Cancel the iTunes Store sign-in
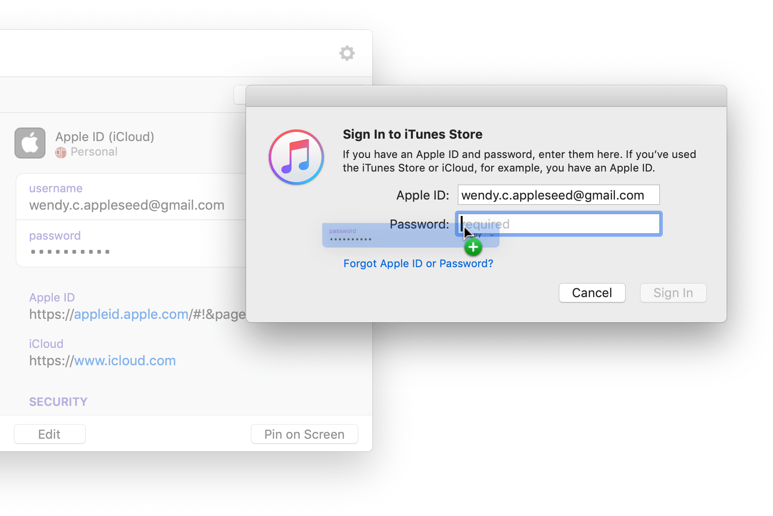 coord(592,293)
